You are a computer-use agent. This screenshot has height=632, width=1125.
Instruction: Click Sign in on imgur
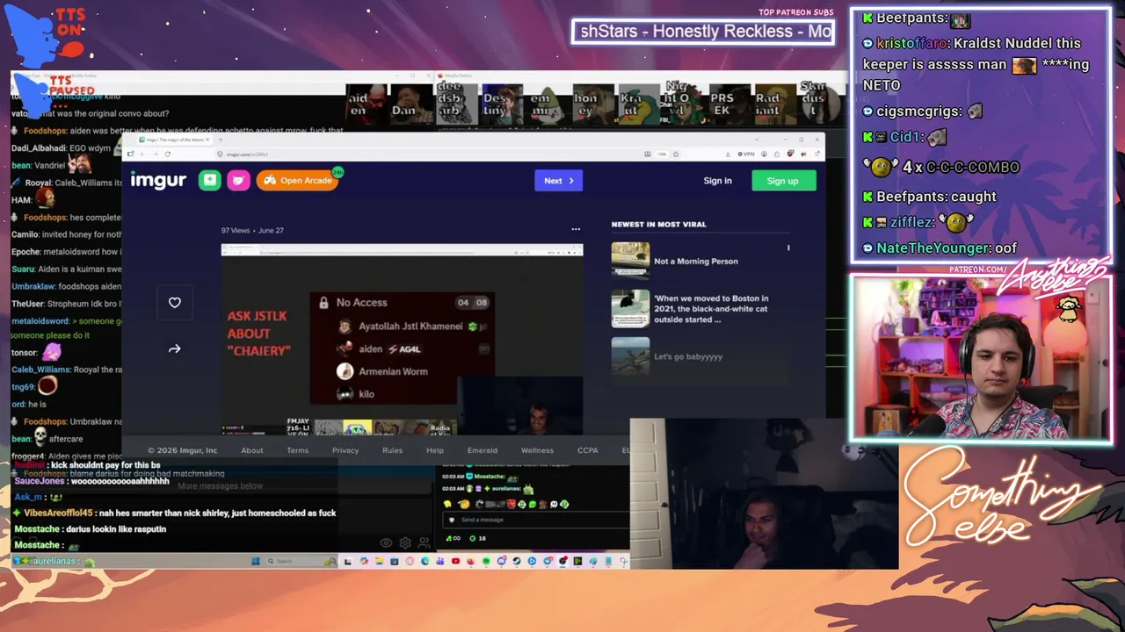pos(717,181)
